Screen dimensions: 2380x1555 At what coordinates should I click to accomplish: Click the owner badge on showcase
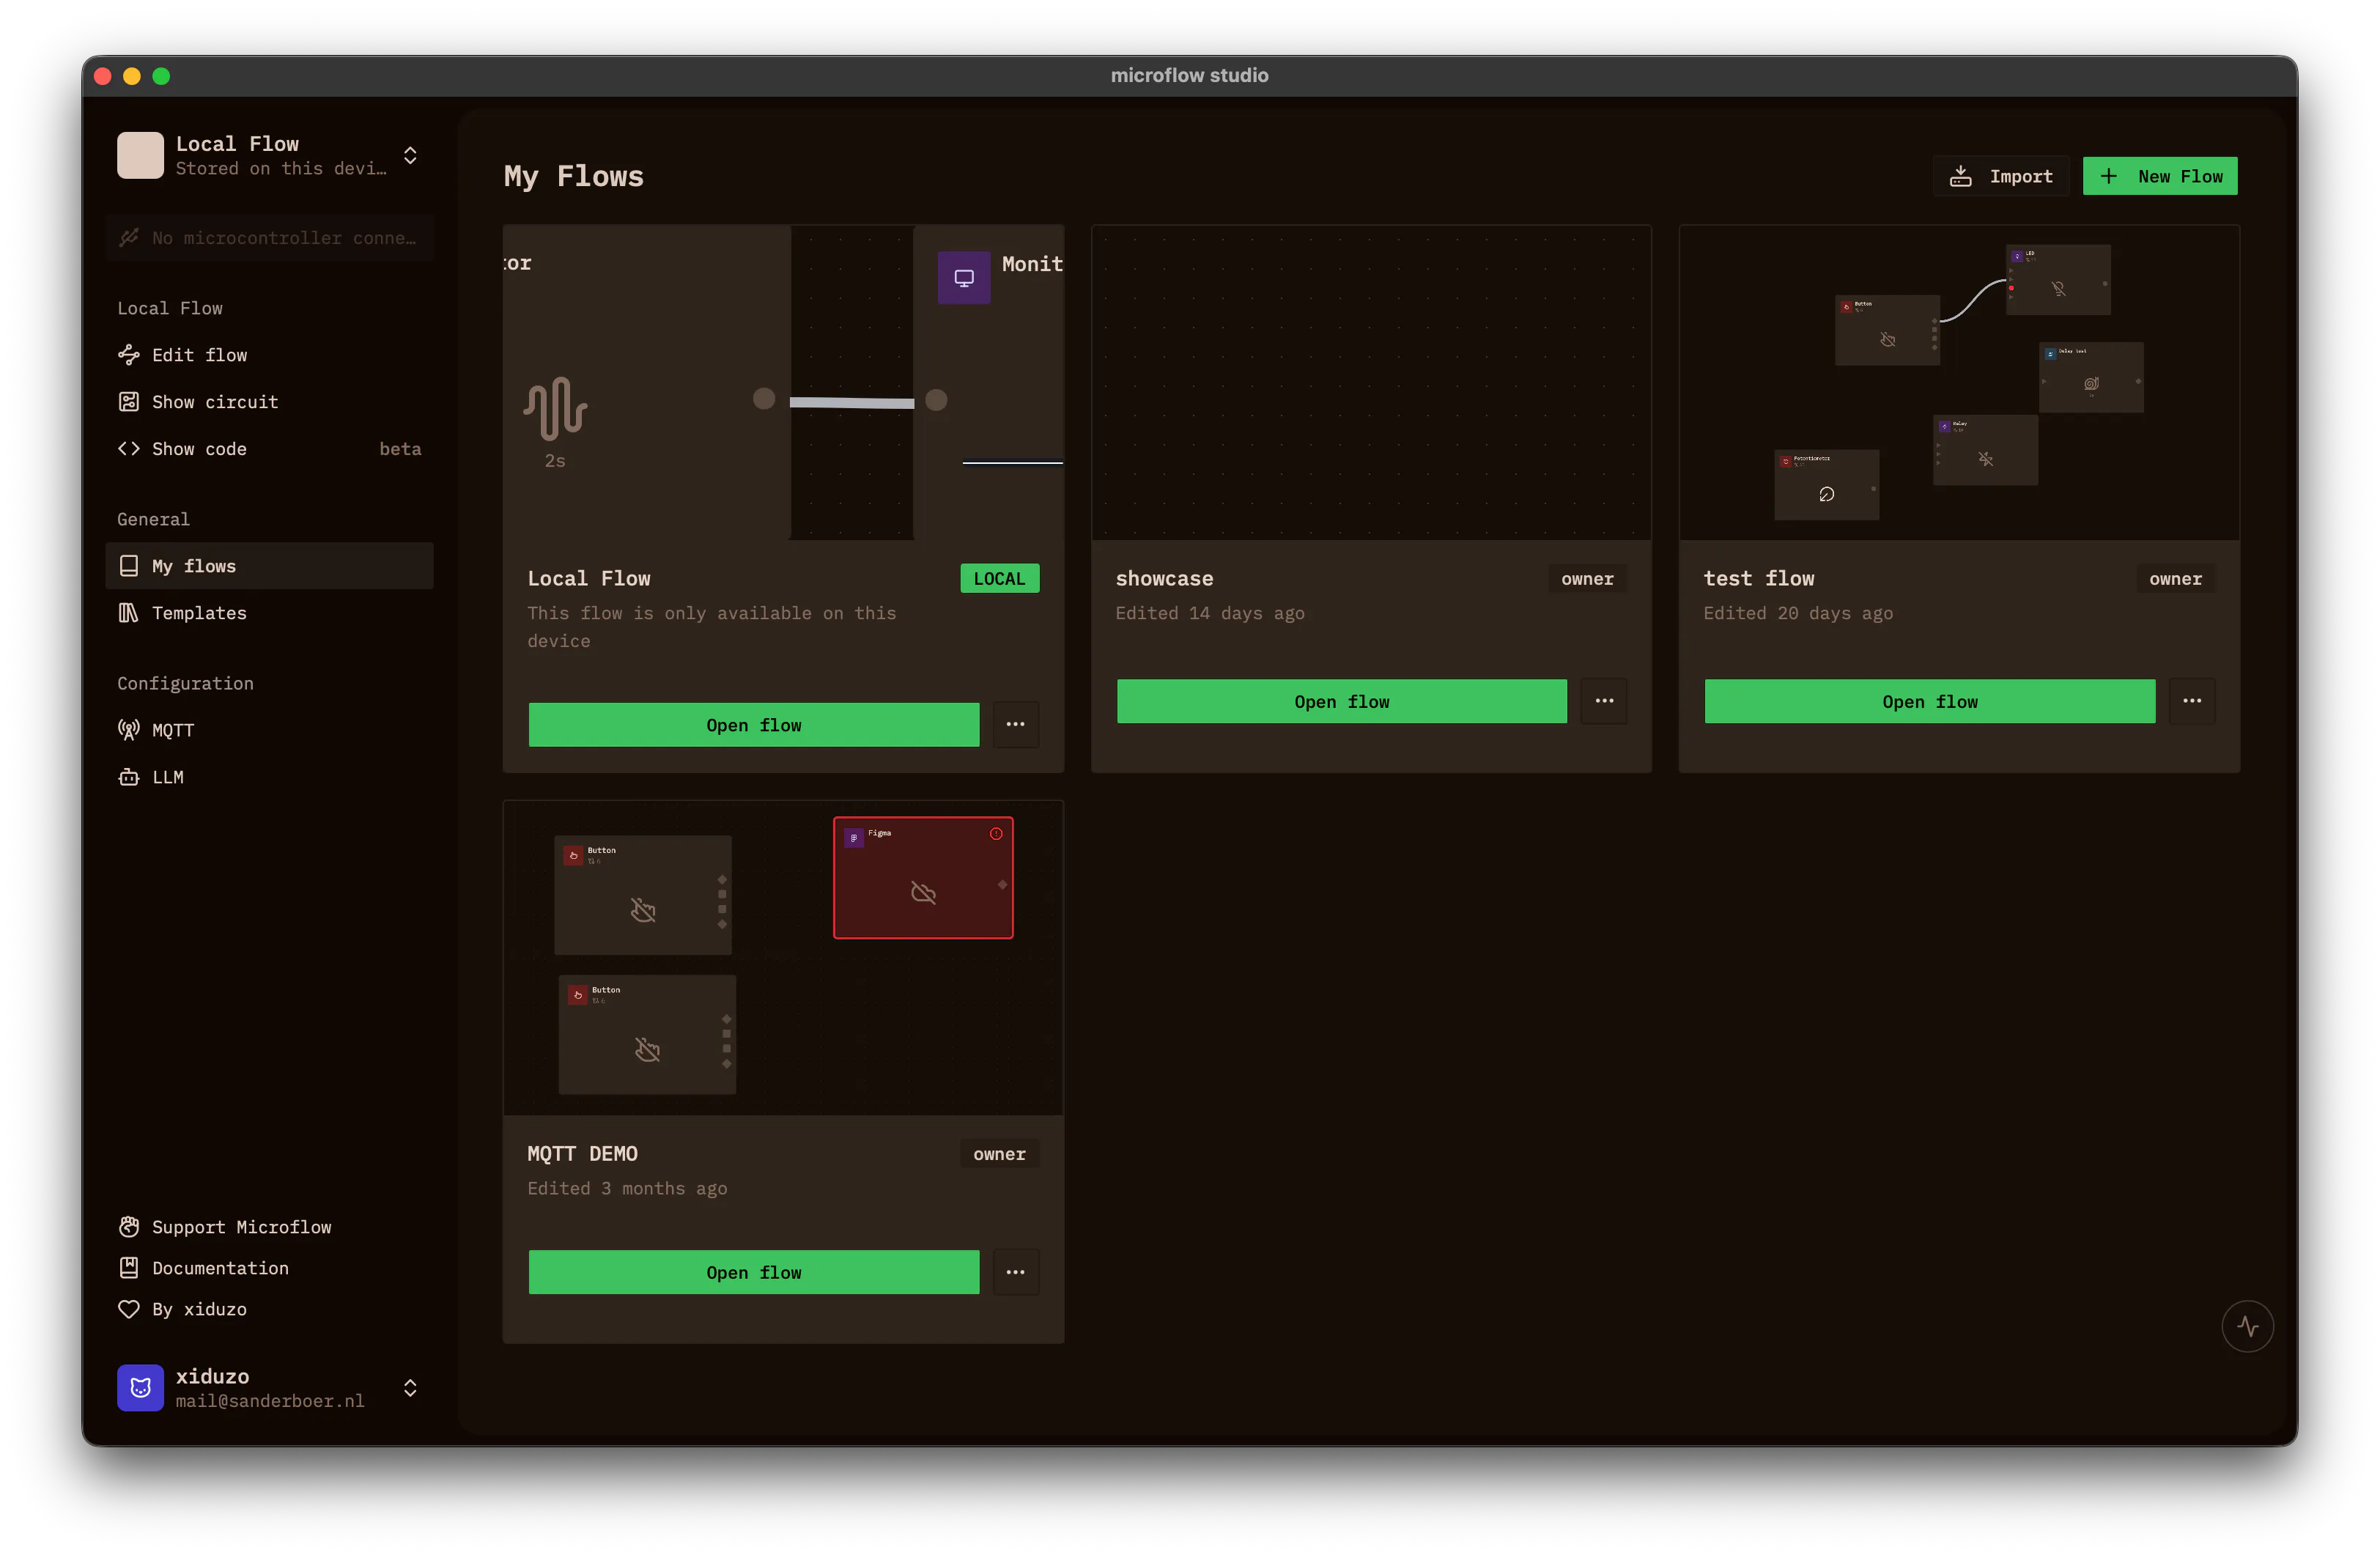point(1588,578)
